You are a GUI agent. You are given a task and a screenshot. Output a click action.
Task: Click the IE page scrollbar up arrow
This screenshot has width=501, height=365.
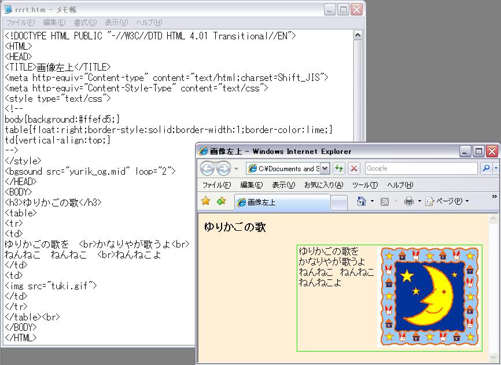[x=493, y=219]
